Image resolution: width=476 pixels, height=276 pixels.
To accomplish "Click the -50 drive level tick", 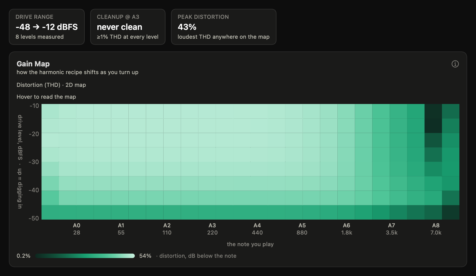I will 34,218.
